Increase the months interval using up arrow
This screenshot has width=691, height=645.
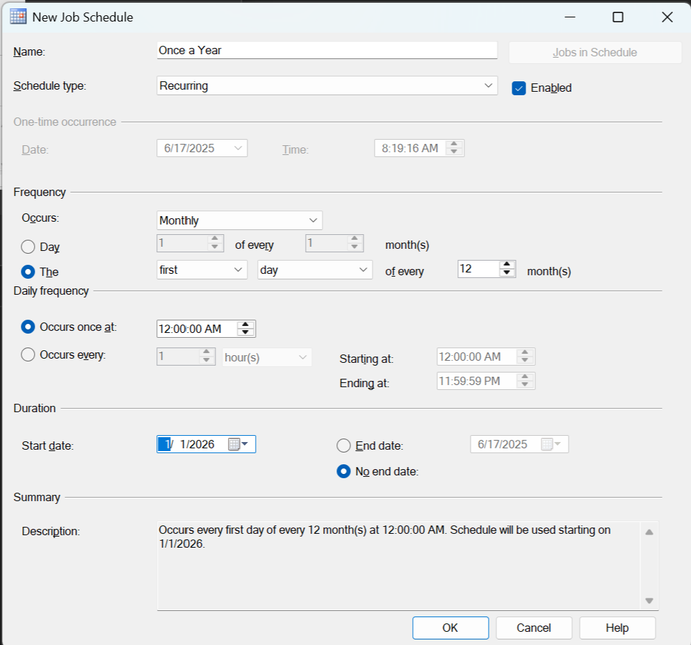[x=508, y=265]
